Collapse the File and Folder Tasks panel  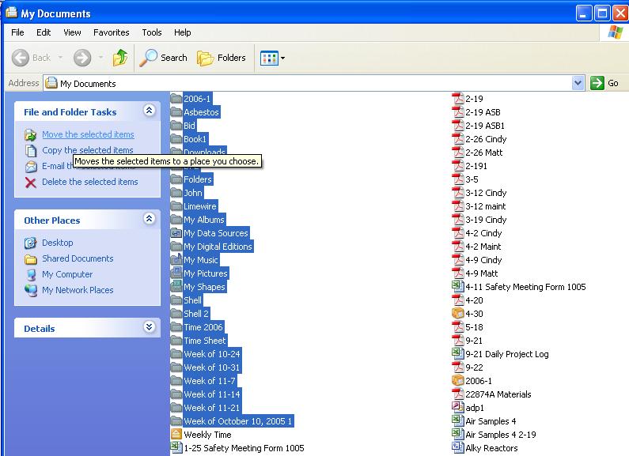click(x=150, y=110)
